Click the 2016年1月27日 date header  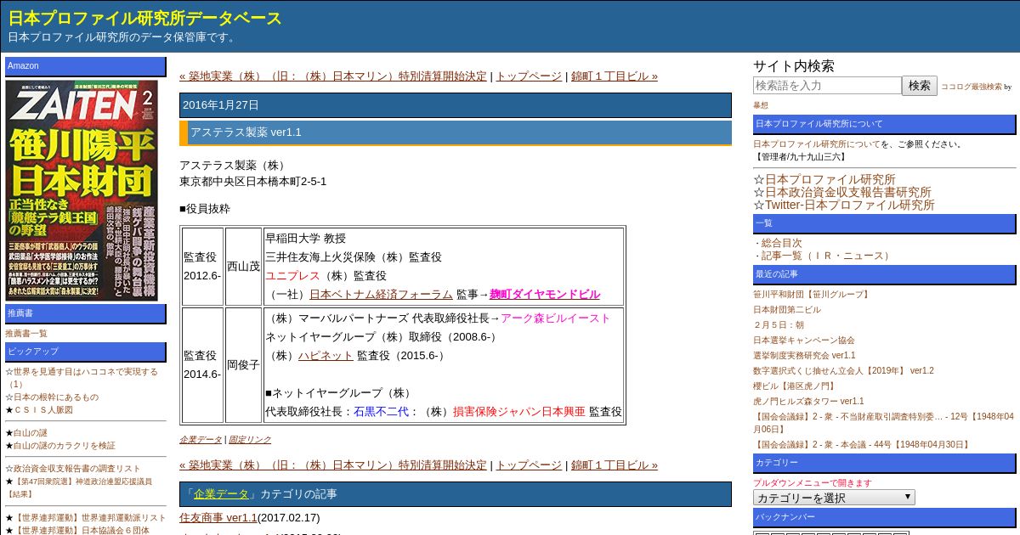[x=456, y=105]
